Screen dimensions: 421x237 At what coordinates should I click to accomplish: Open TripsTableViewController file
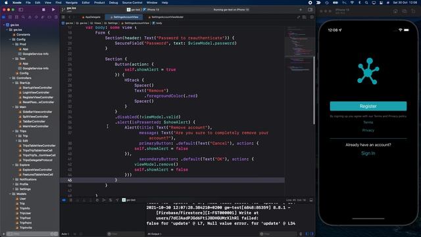coord(37,145)
